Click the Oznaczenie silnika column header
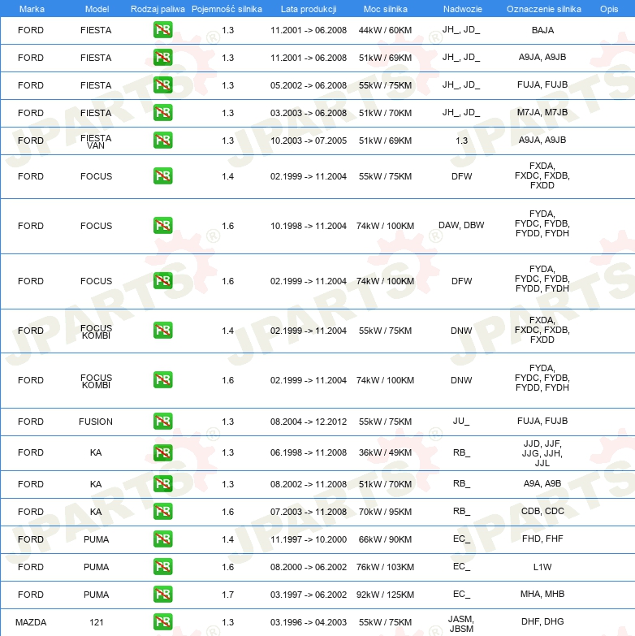Image resolution: width=635 pixels, height=636 pixels. click(x=543, y=9)
